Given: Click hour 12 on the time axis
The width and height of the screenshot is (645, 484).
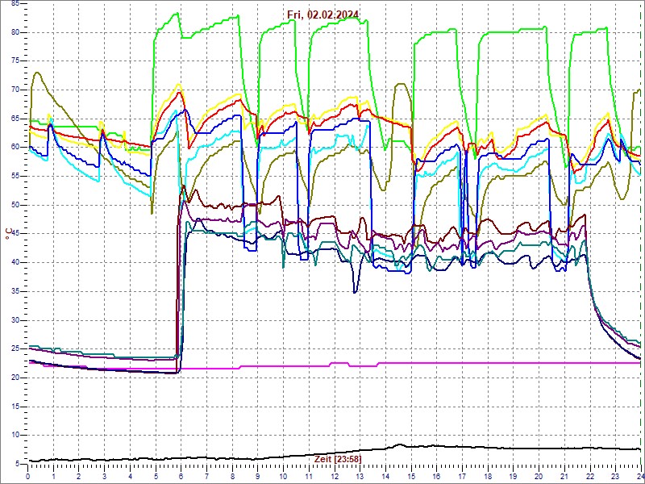Looking at the screenshot, I should tap(335, 475).
